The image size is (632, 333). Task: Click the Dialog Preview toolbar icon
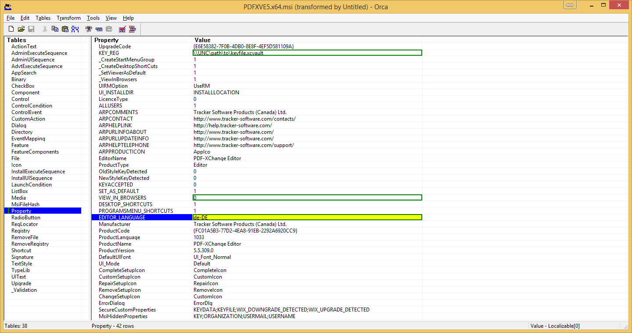[x=133, y=29]
